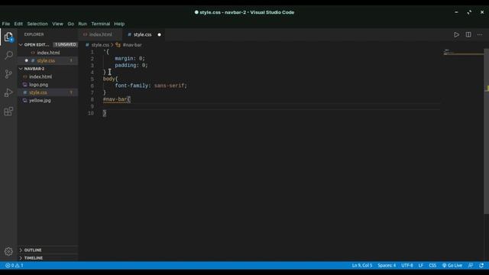Open the Extensions view

tap(8, 112)
